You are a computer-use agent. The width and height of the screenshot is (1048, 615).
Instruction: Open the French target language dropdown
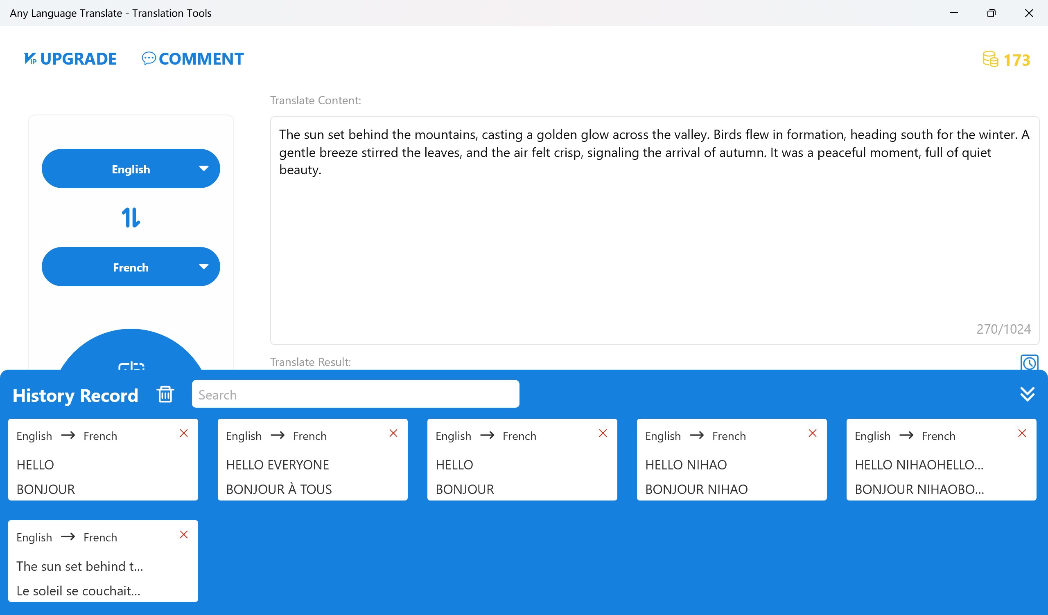(131, 267)
